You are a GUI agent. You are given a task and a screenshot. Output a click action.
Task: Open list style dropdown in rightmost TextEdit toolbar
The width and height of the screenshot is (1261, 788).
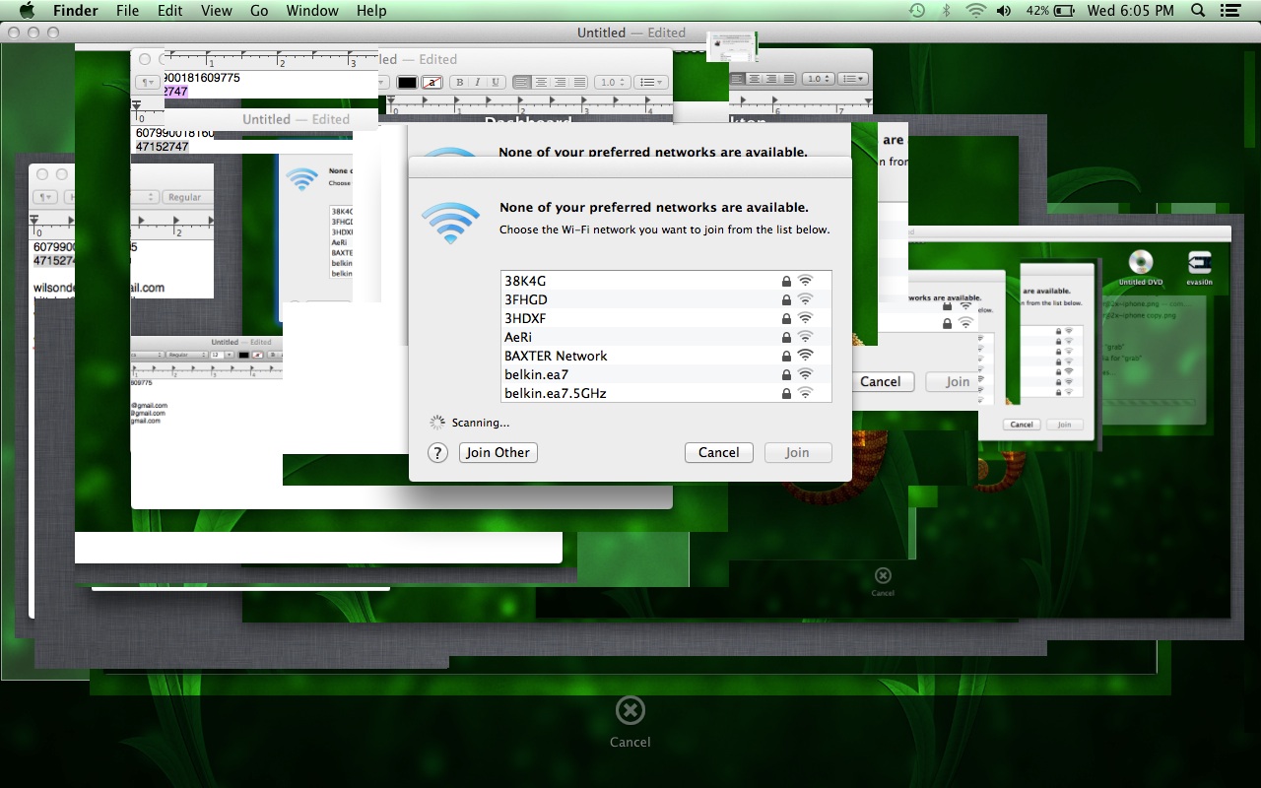tap(853, 78)
